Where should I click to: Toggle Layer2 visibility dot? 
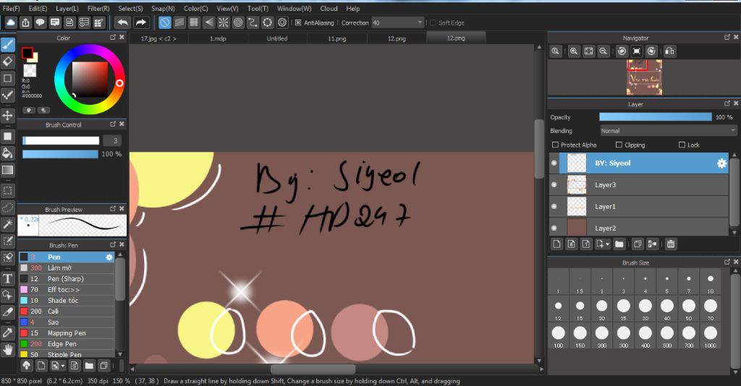[554, 228]
